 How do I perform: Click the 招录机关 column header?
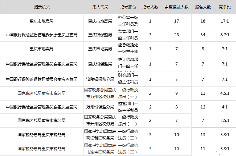pyautogui.click(x=42, y=7)
